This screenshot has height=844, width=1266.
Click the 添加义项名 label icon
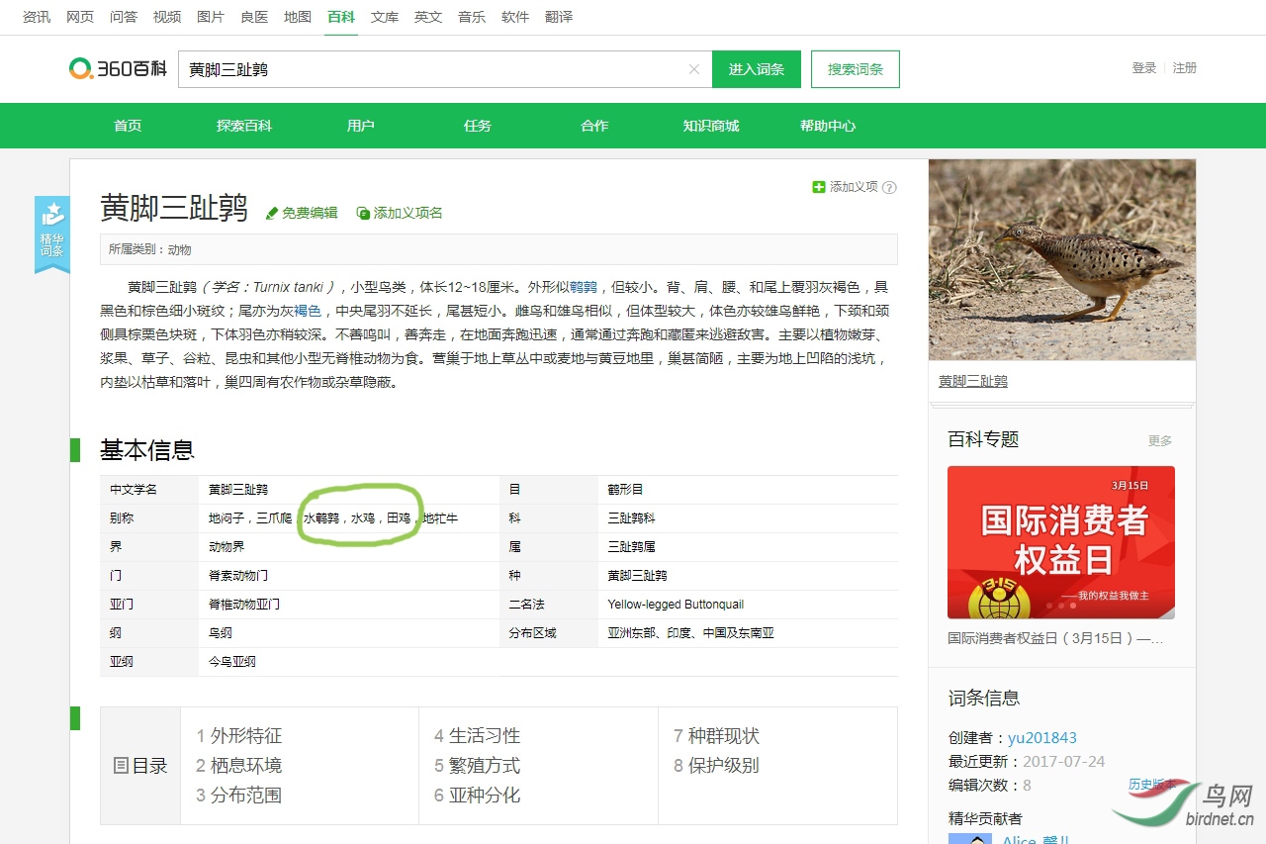(365, 212)
